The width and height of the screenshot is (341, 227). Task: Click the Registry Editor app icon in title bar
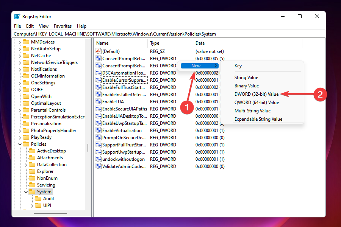(x=17, y=17)
